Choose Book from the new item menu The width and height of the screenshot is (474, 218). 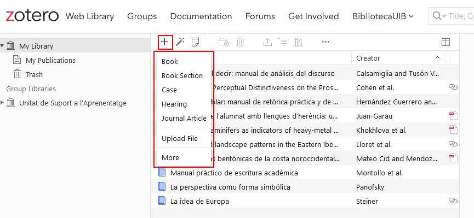click(184, 61)
